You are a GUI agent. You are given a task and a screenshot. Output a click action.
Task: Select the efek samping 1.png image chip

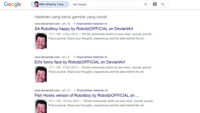50,4
